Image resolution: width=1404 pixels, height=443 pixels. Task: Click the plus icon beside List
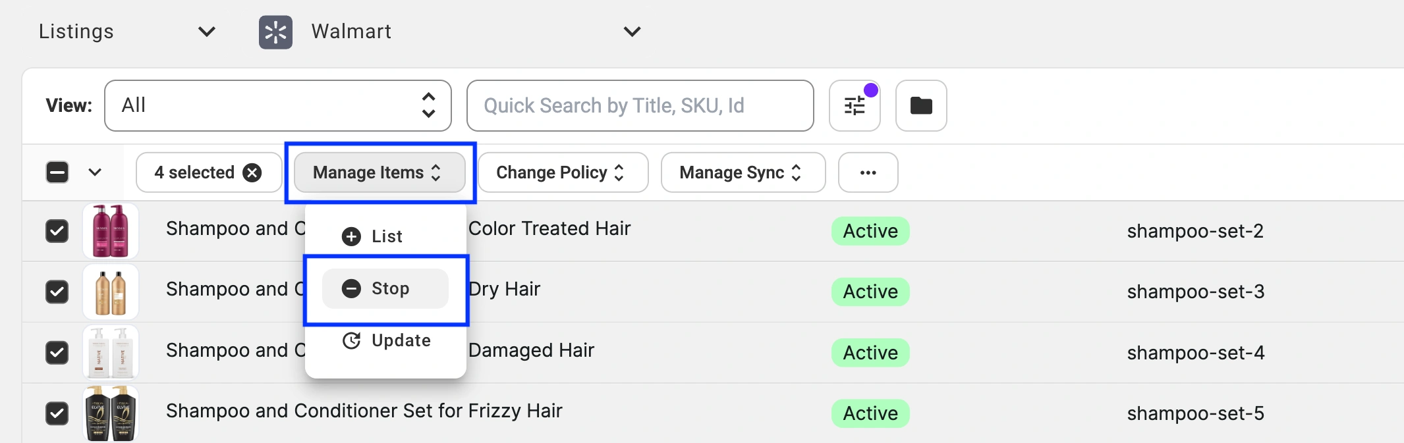[x=351, y=236]
